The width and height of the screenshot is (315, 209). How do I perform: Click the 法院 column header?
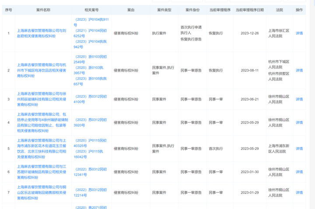click(x=279, y=10)
